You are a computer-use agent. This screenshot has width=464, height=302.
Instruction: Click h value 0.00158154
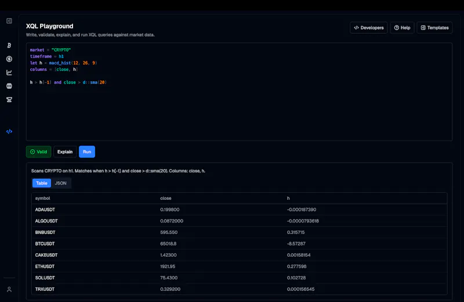point(299,255)
